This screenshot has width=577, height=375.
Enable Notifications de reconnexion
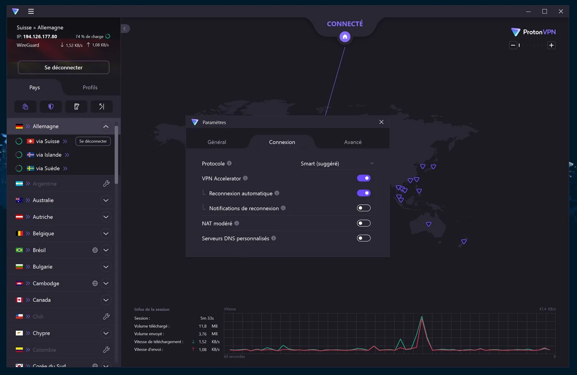click(x=364, y=208)
